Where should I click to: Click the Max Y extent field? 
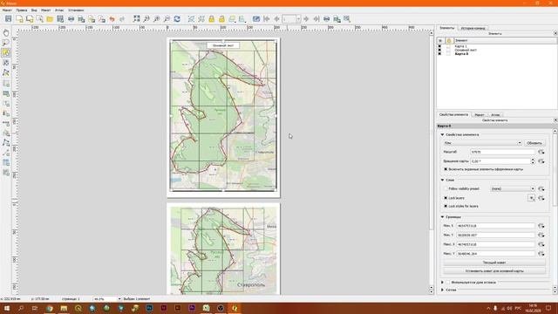(495, 254)
